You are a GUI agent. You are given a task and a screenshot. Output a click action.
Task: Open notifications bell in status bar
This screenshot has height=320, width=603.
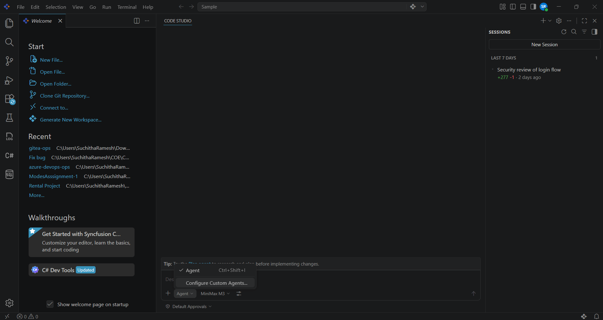[596, 317]
